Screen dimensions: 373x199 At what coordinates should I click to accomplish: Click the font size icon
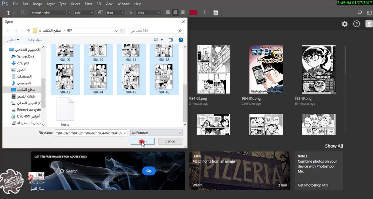100,13
